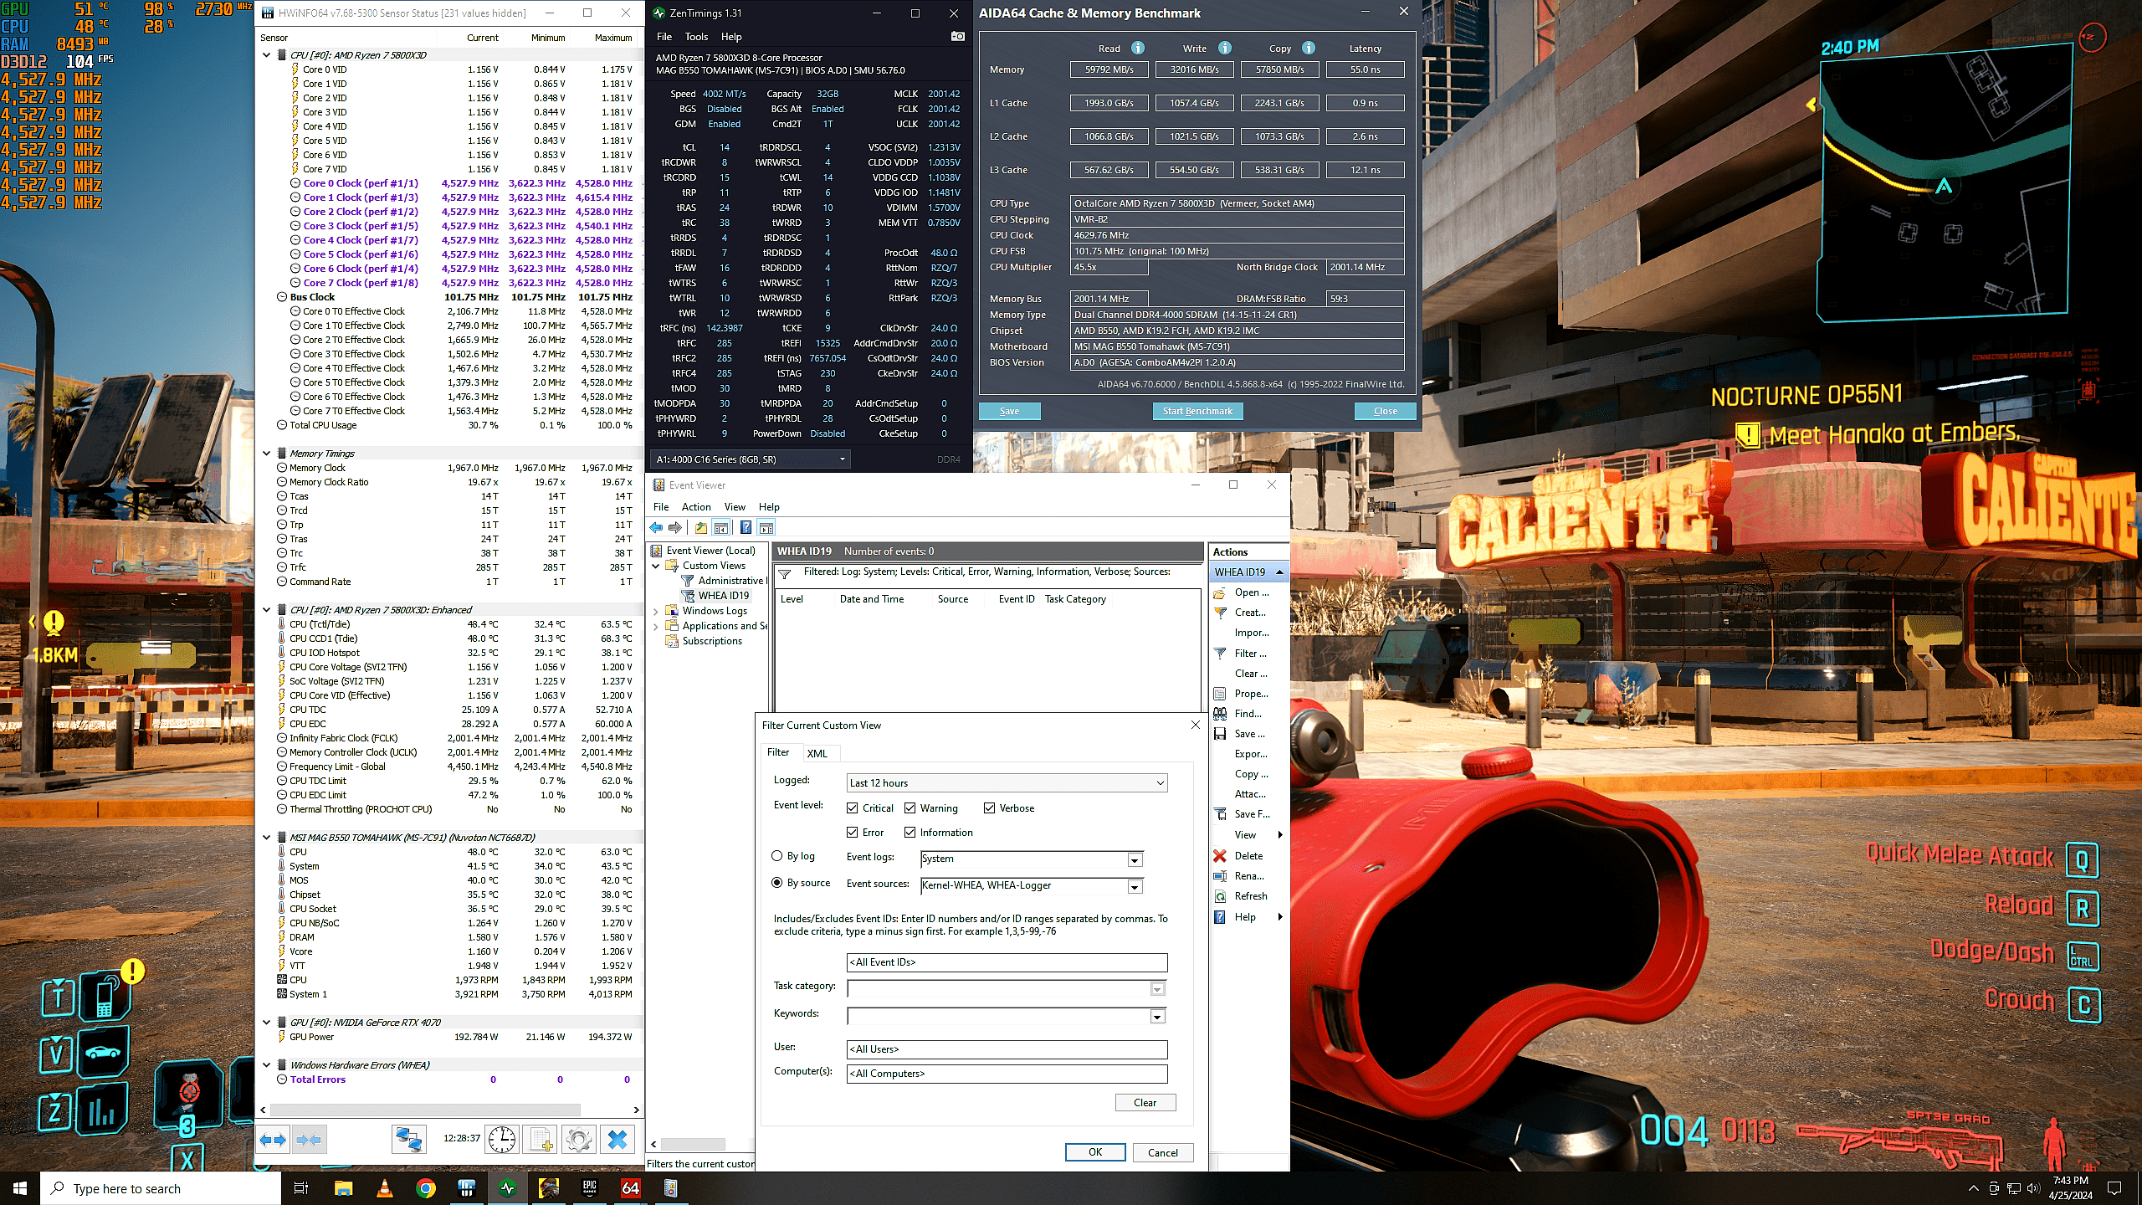The width and height of the screenshot is (2142, 1205).
Task: Open ZenTimings Tools menu
Action: point(695,36)
